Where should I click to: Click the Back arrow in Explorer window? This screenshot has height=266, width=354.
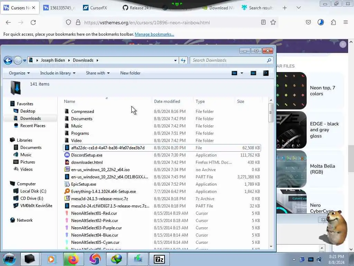pos(8,60)
